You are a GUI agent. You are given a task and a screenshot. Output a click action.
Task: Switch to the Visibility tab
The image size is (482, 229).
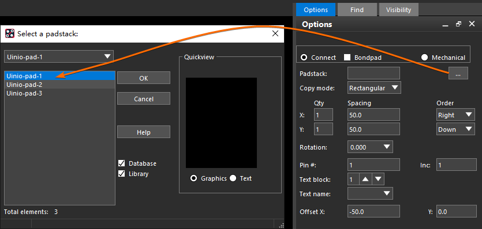click(x=398, y=10)
